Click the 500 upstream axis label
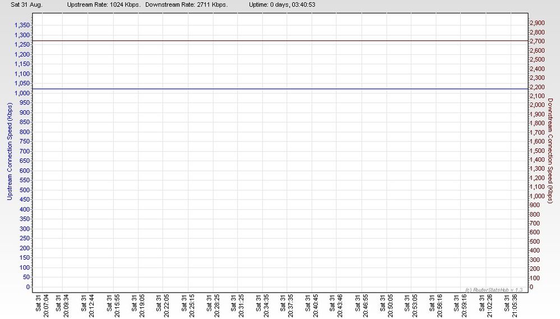 [25, 190]
